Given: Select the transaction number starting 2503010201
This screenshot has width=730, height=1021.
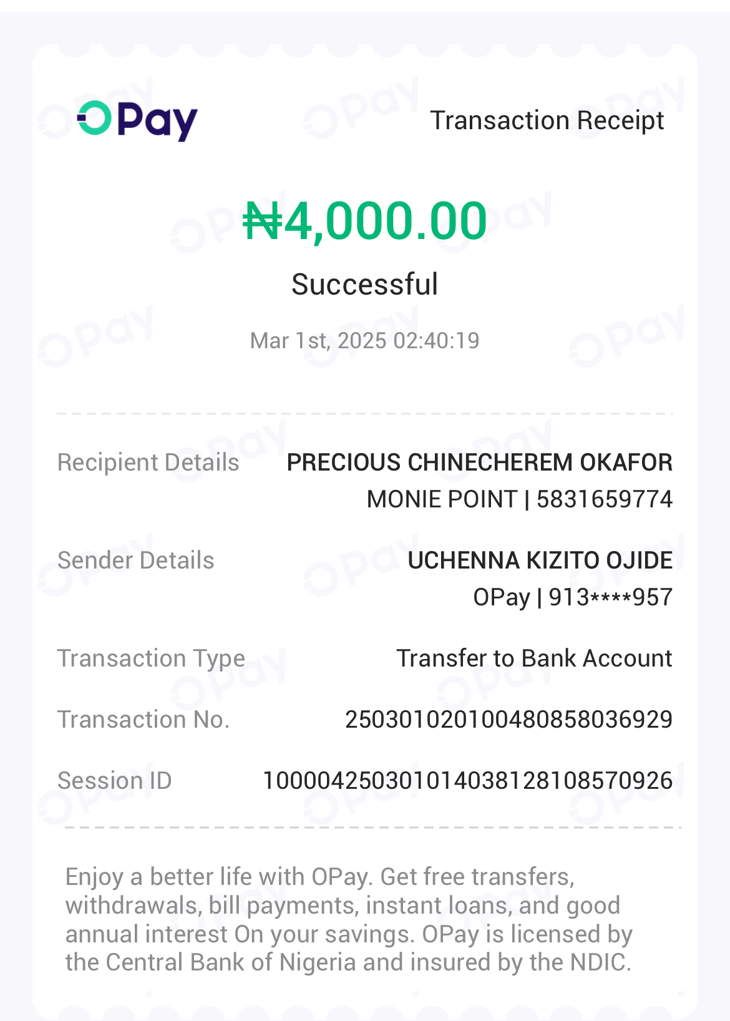Looking at the screenshot, I should [x=509, y=720].
